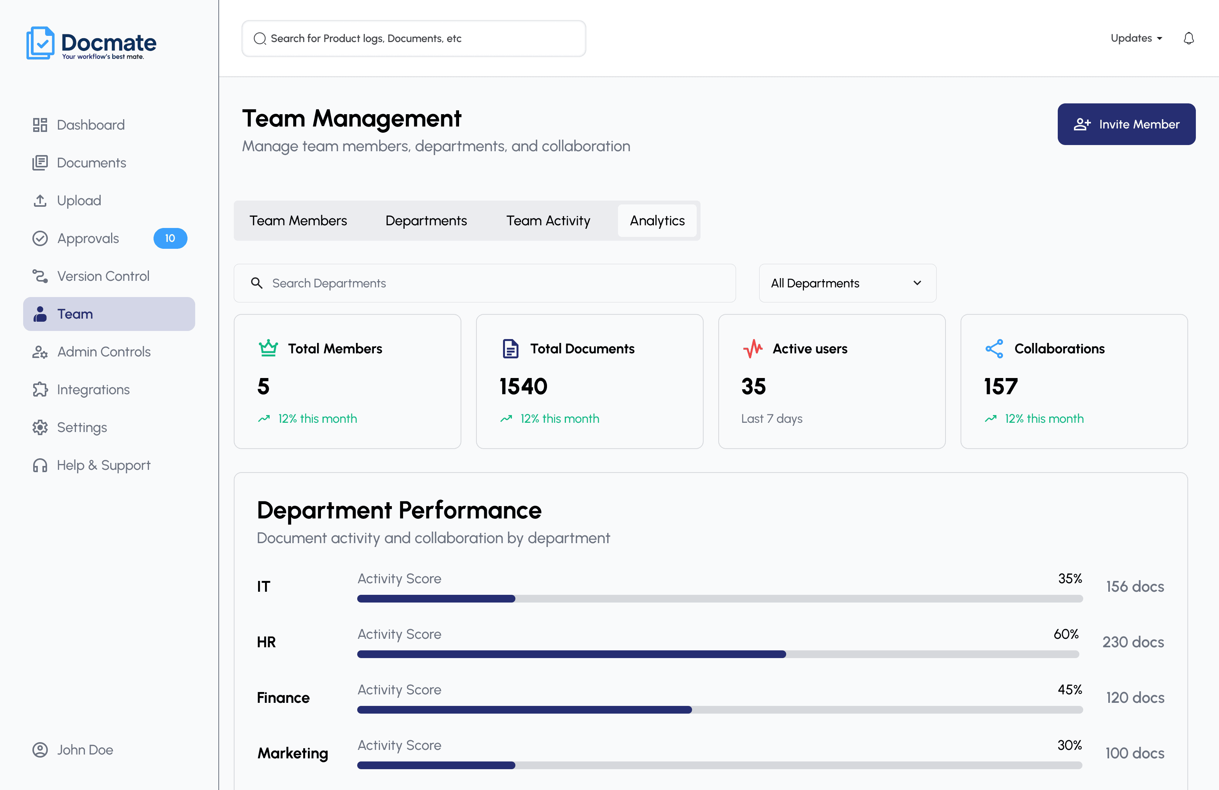1219x790 pixels.
Task: Focus the Product logs search field
Action: (x=413, y=39)
